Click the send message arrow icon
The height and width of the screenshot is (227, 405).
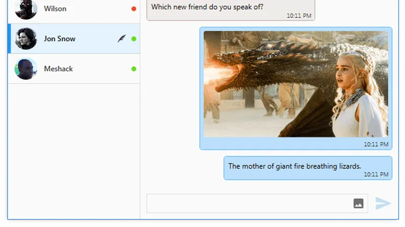pyautogui.click(x=383, y=203)
